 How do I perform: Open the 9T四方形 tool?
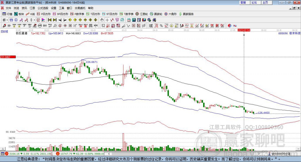coord(110,14)
